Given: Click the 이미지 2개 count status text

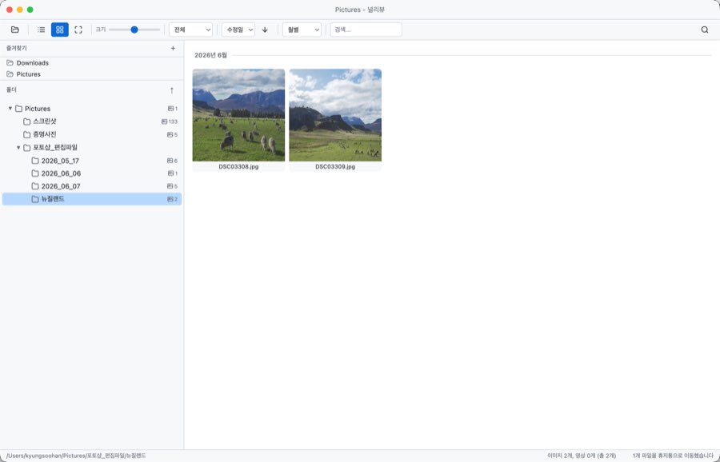Looking at the screenshot, I should pyautogui.click(x=582, y=456).
